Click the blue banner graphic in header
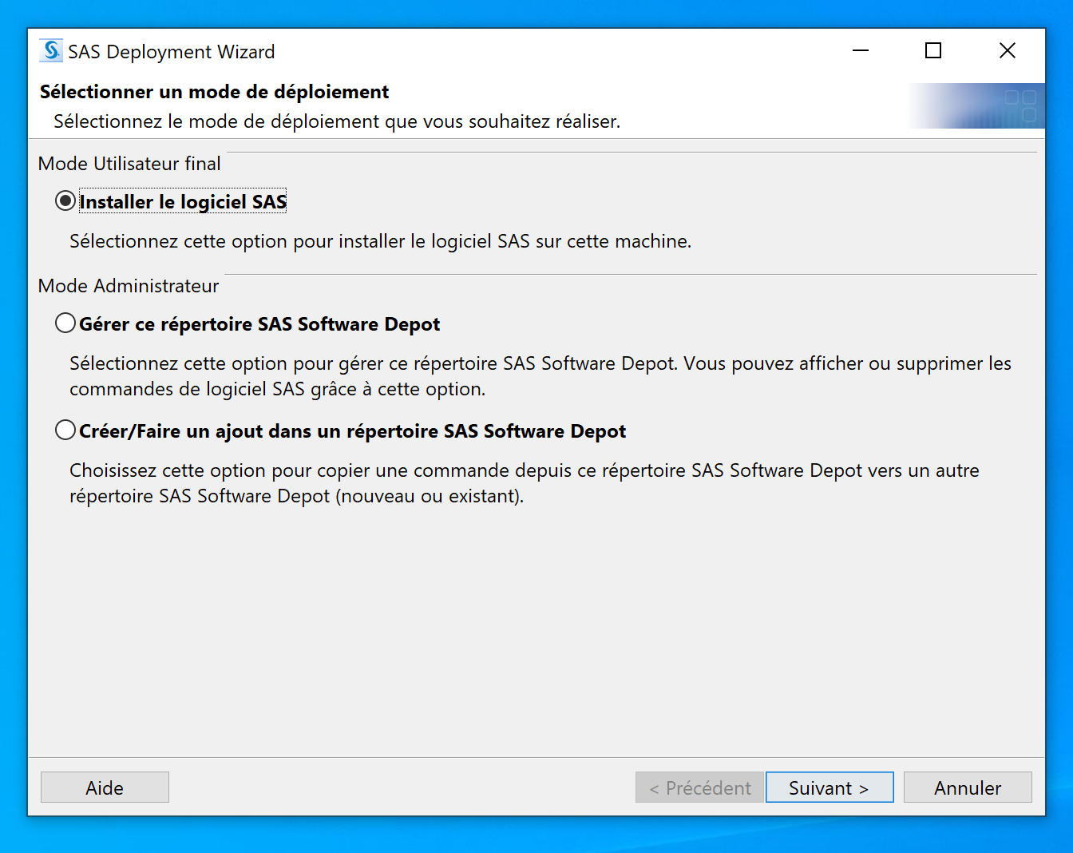The width and height of the screenshot is (1073, 853). click(976, 106)
